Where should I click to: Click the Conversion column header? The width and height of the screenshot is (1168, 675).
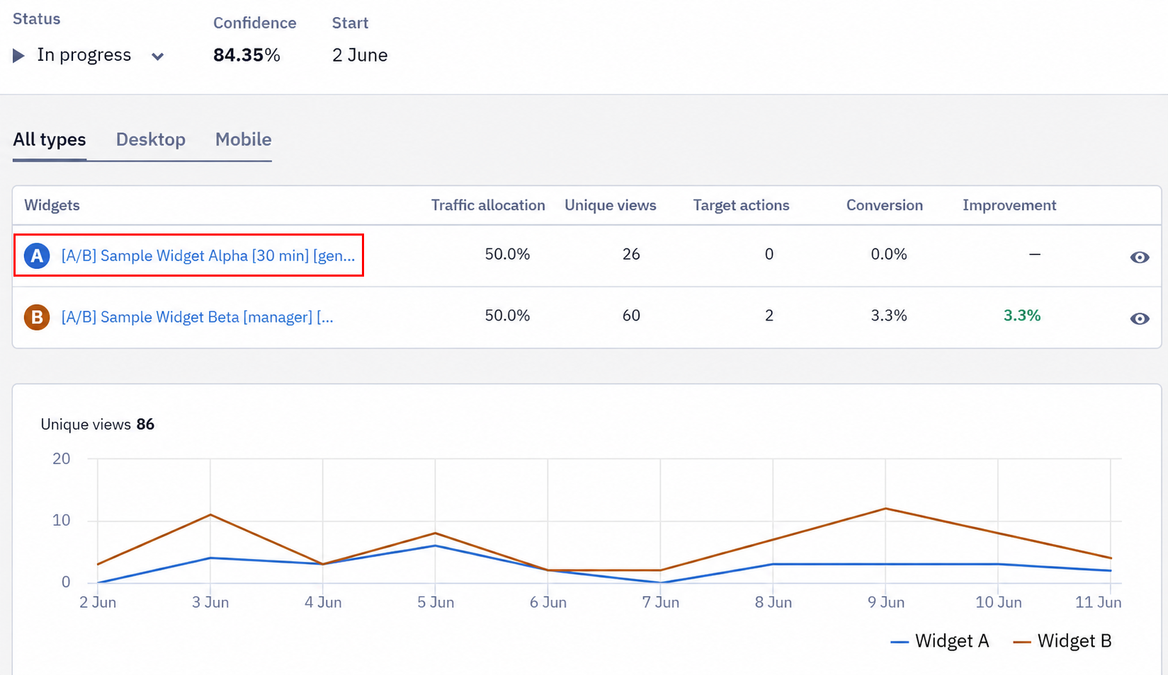(885, 205)
